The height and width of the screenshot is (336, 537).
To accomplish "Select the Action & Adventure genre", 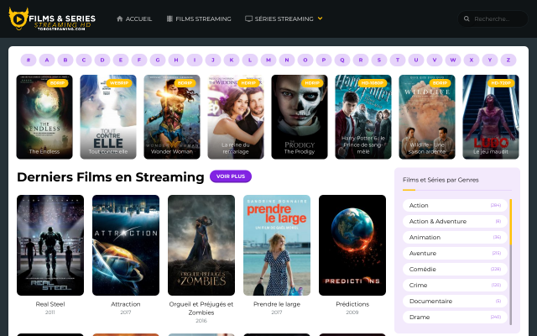I will [x=455, y=222].
